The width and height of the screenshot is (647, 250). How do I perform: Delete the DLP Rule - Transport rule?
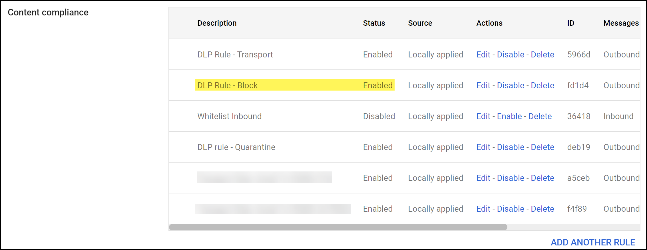542,55
